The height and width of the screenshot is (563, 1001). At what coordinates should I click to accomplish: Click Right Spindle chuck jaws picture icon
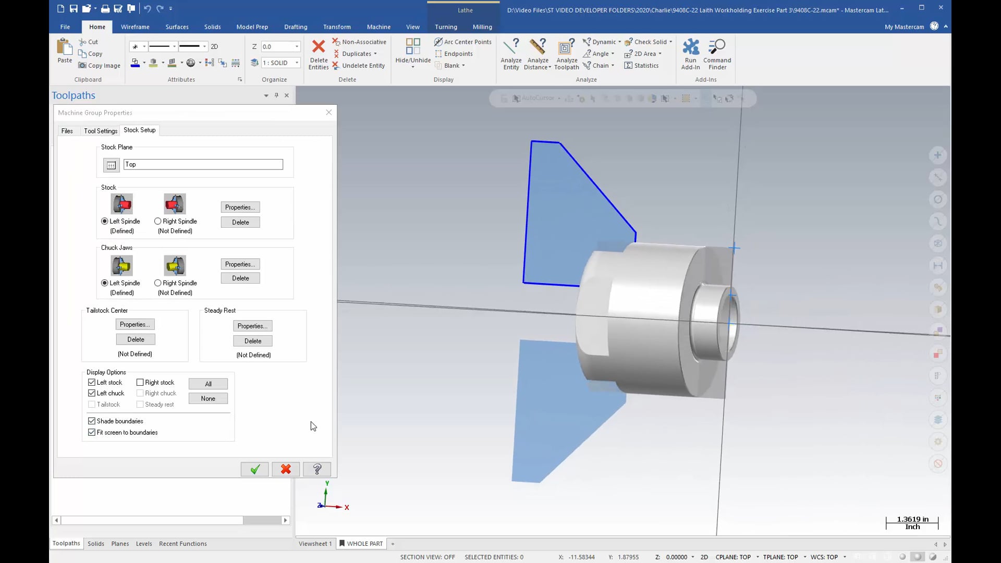(175, 265)
